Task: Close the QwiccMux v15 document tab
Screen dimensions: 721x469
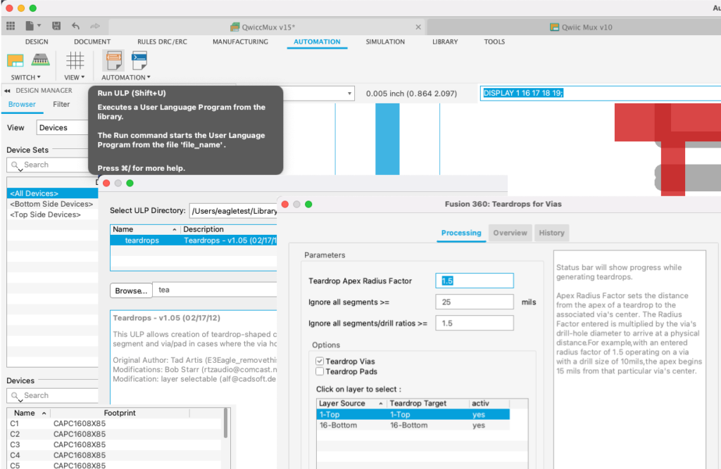Action: click(418, 27)
